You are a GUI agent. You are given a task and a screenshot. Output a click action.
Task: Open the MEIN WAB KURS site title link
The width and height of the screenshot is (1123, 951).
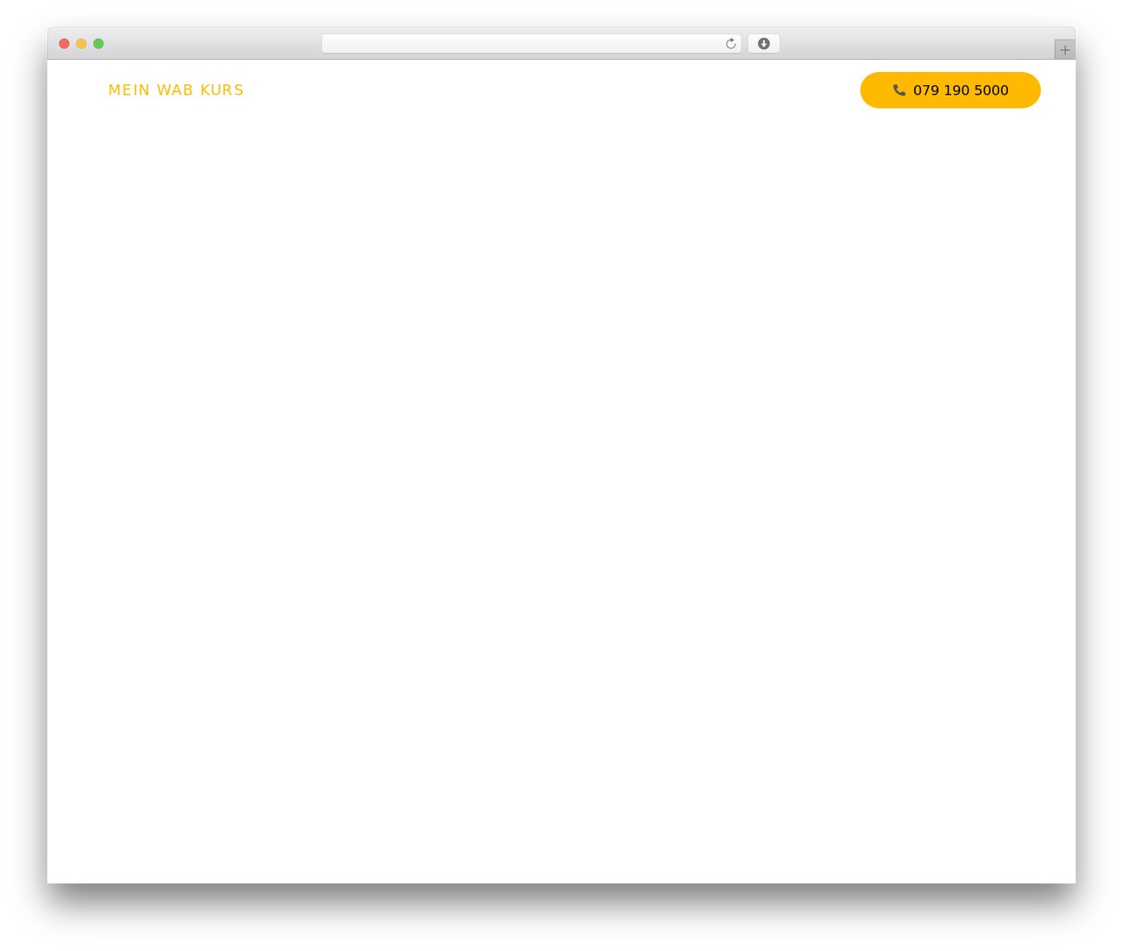(x=175, y=90)
